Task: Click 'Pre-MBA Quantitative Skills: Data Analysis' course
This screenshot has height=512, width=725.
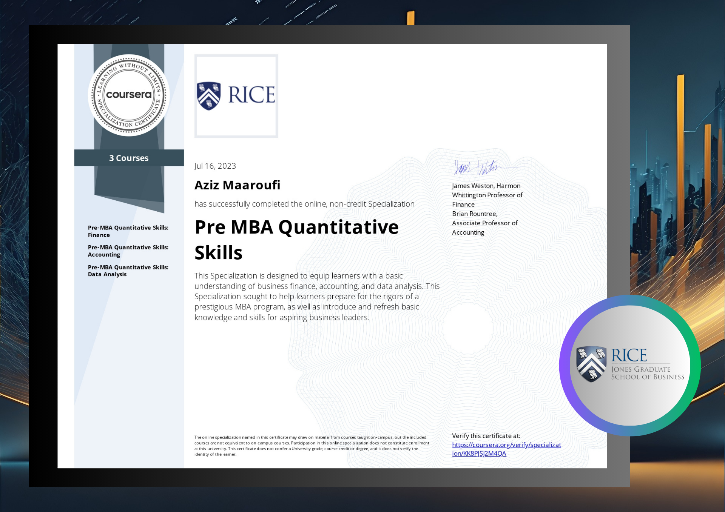Action: click(x=128, y=271)
